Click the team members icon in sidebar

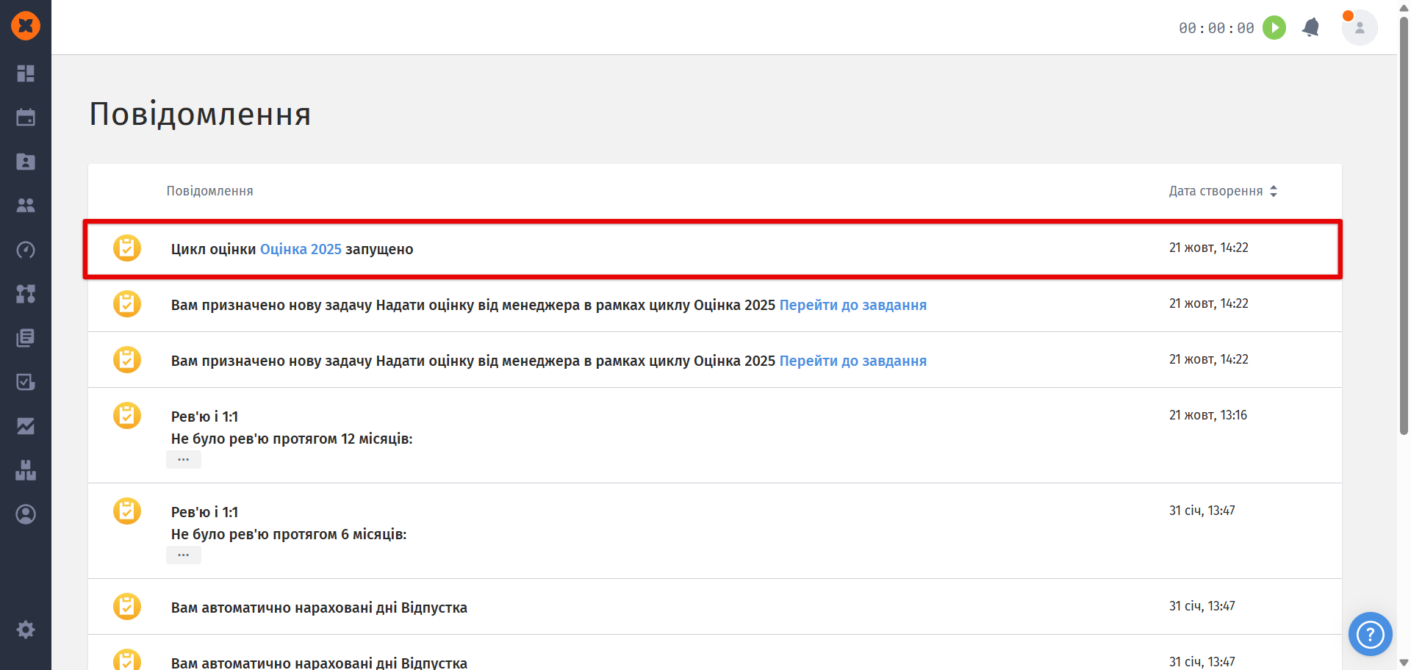(26, 206)
